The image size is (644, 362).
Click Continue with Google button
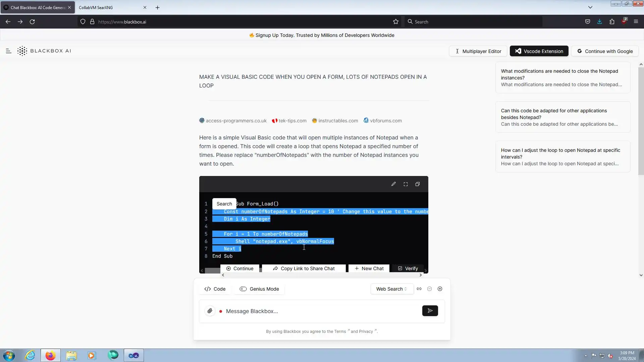pos(605,51)
